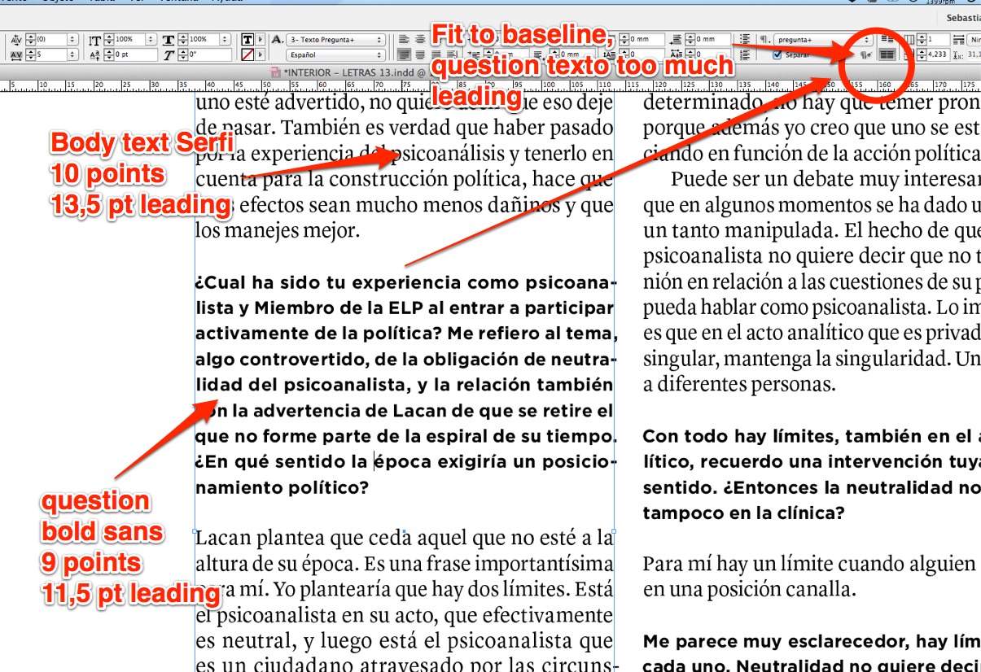Click the vertical scale stepper
Viewport: 981px width, 672px height.
(x=108, y=40)
